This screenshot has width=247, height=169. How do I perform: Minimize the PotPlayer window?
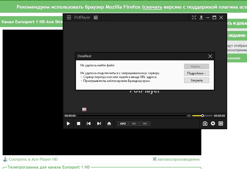(208, 18)
